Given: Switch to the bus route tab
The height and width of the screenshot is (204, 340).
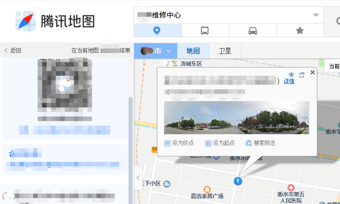Looking at the screenshot, I should pyautogui.click(x=205, y=30).
